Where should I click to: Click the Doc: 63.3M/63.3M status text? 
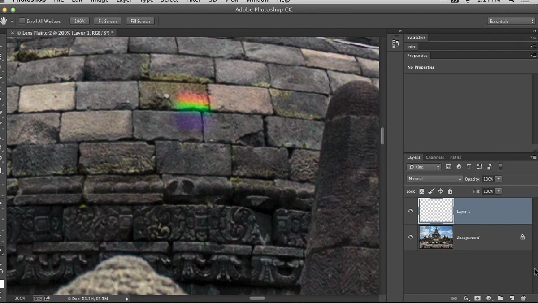[x=88, y=299]
